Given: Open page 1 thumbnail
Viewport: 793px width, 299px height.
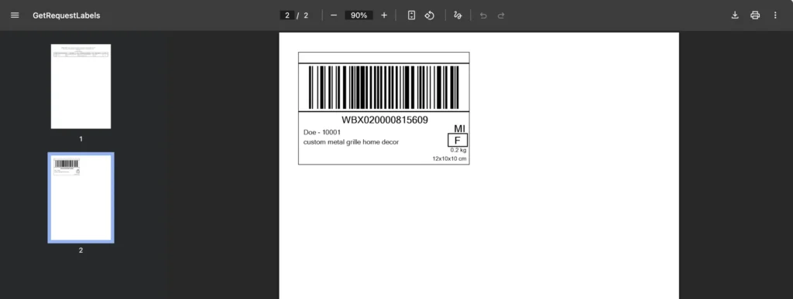Looking at the screenshot, I should point(81,87).
